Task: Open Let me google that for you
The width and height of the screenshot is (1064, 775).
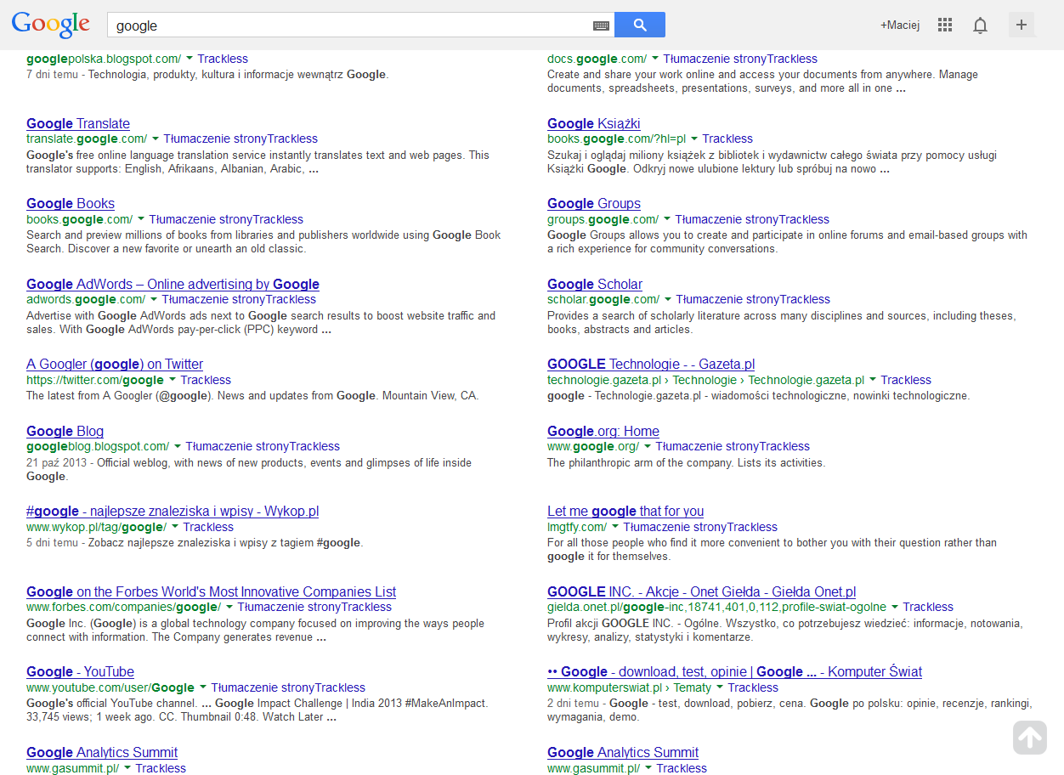Action: (x=625, y=511)
